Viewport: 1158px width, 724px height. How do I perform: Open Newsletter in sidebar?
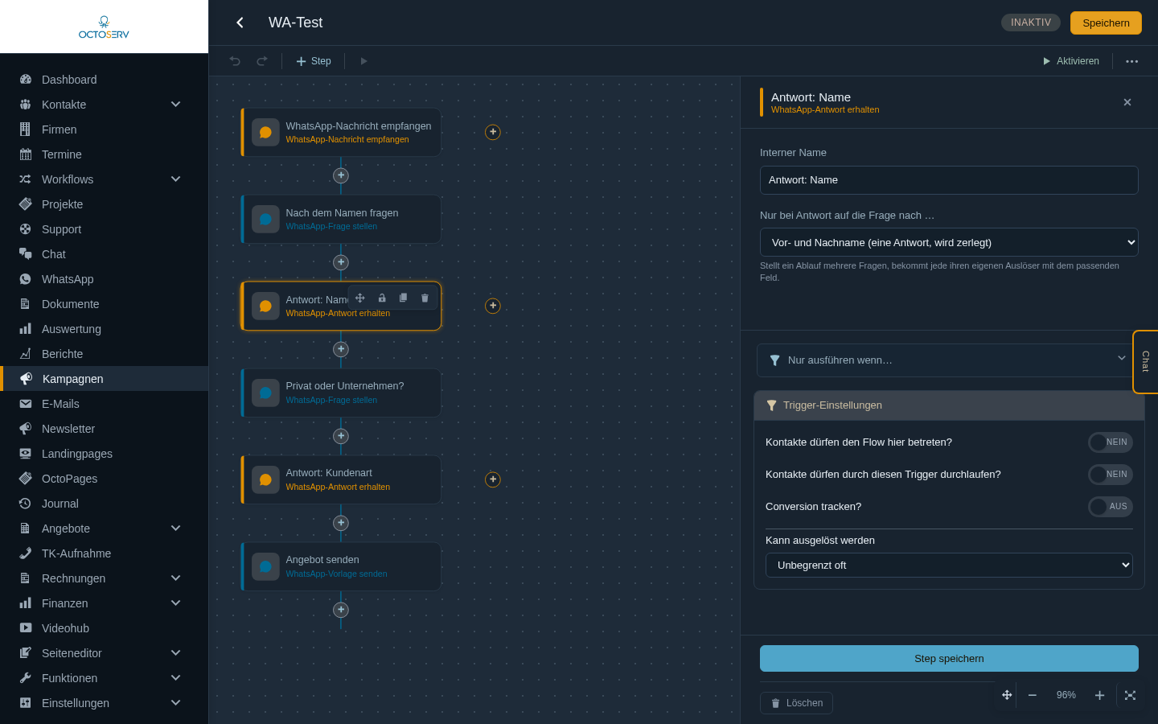105,429
